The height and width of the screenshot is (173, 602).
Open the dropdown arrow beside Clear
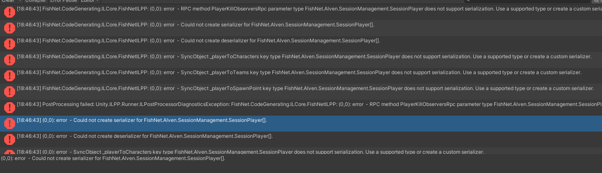pos(20,1)
